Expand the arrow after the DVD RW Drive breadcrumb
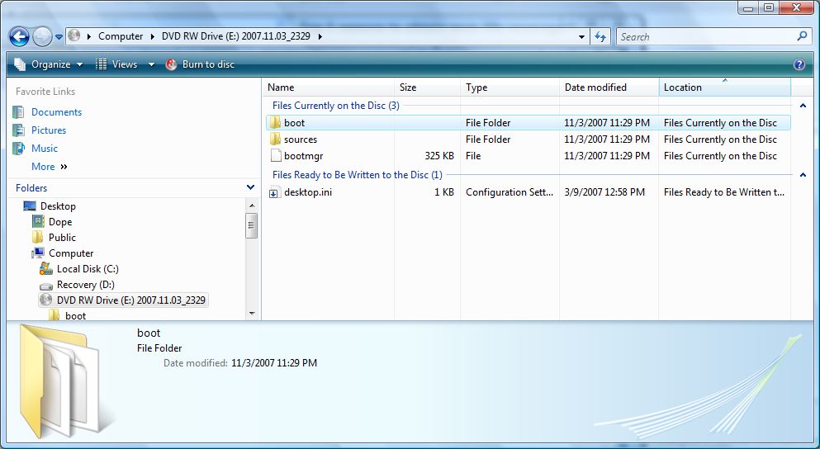The width and height of the screenshot is (820, 449). [320, 36]
